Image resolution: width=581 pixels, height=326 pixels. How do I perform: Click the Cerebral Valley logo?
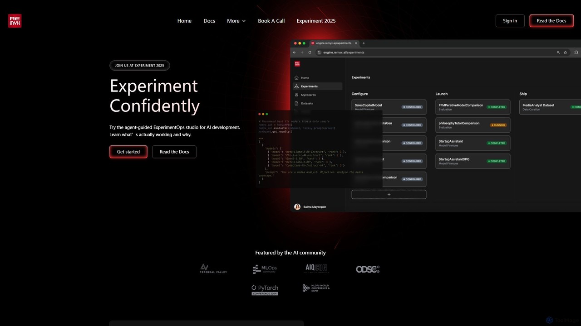coord(213,269)
